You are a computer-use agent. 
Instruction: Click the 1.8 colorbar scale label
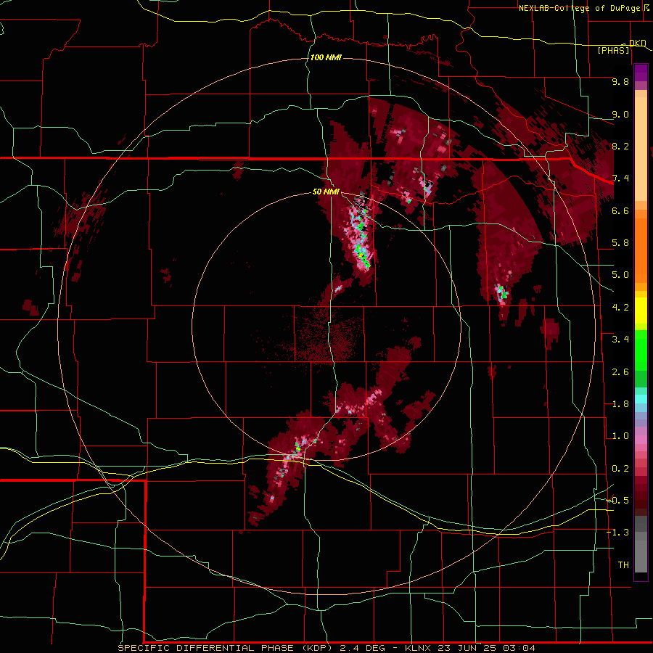point(620,404)
